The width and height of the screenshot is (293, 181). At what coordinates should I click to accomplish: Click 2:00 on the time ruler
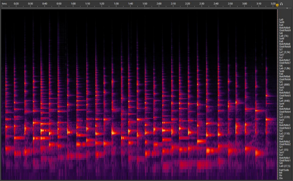pos(159,4)
